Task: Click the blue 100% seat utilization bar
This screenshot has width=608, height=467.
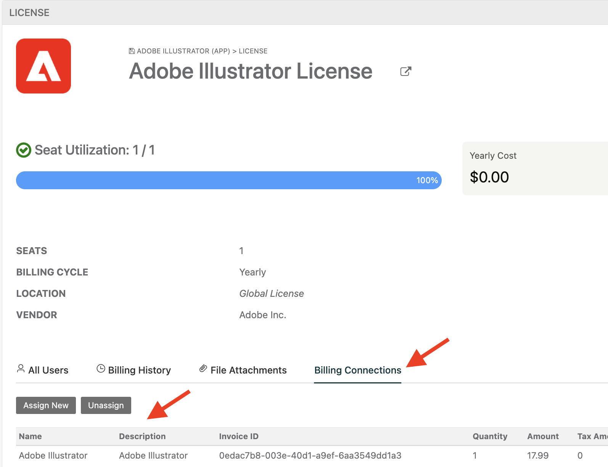Action: pyautogui.click(x=228, y=180)
